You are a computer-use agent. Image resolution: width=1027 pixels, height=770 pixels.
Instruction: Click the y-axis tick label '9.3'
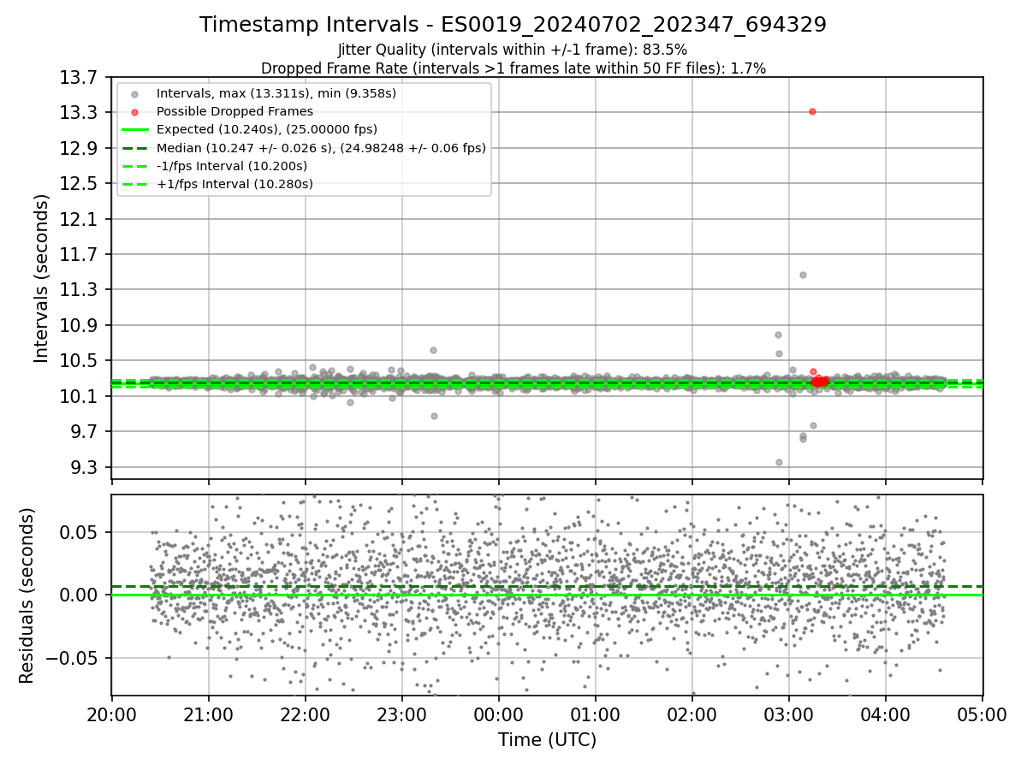(86, 467)
